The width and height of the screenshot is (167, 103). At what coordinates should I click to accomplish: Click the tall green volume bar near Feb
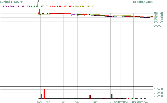point(42,96)
